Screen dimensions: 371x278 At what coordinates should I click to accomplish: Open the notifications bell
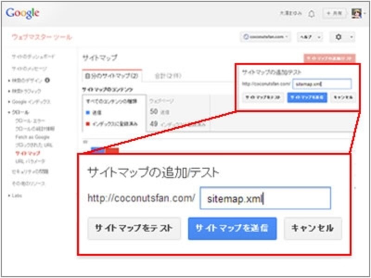coord(312,14)
